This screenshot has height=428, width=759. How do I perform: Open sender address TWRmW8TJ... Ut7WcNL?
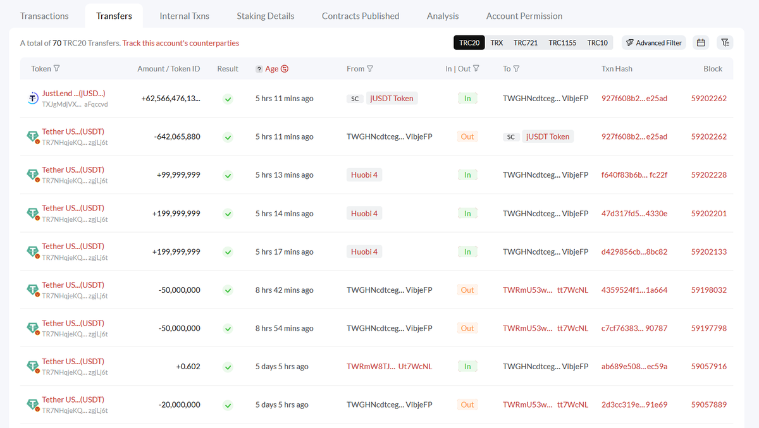[390, 367]
